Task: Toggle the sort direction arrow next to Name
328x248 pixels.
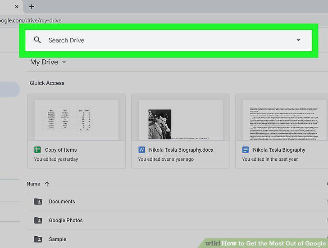Action: click(x=47, y=184)
